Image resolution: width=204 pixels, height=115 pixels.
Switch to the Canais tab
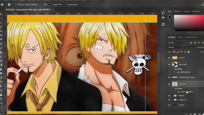tap(180, 37)
